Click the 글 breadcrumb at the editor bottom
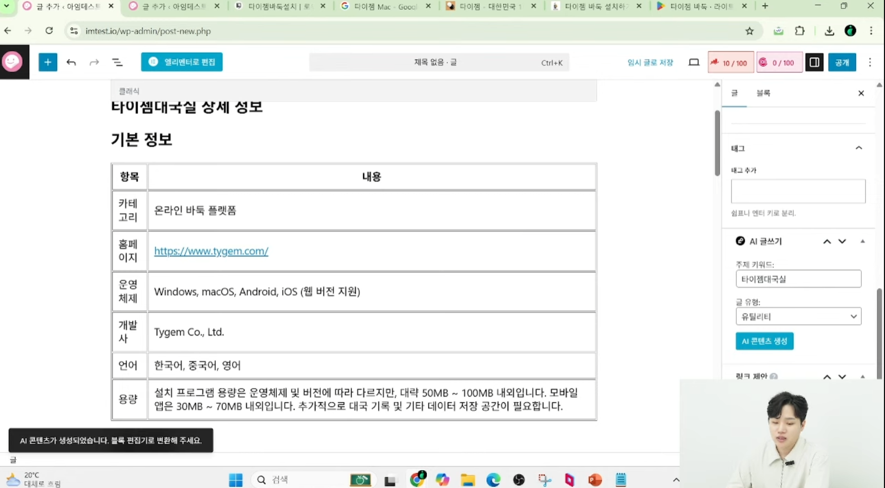 pos(13,460)
